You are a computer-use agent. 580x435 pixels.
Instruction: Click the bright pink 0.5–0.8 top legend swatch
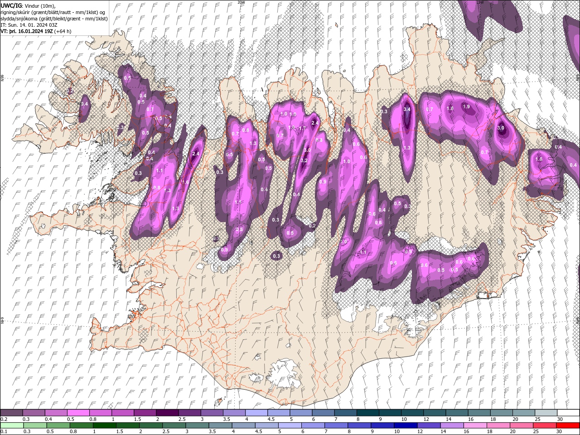point(78,413)
